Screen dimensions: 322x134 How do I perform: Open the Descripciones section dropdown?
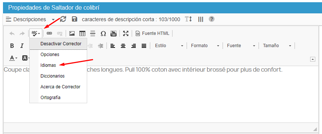(30, 19)
